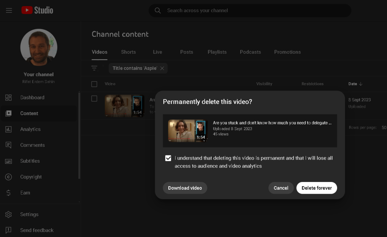The width and height of the screenshot is (387, 237).
Task: Switch to the Playlists tab
Action: click(x=217, y=52)
